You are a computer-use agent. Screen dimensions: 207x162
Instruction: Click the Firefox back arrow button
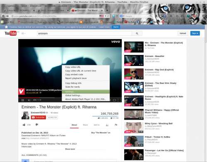(3, 16)
